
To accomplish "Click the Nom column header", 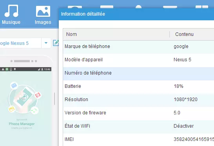I will pyautogui.click(x=71, y=34).
